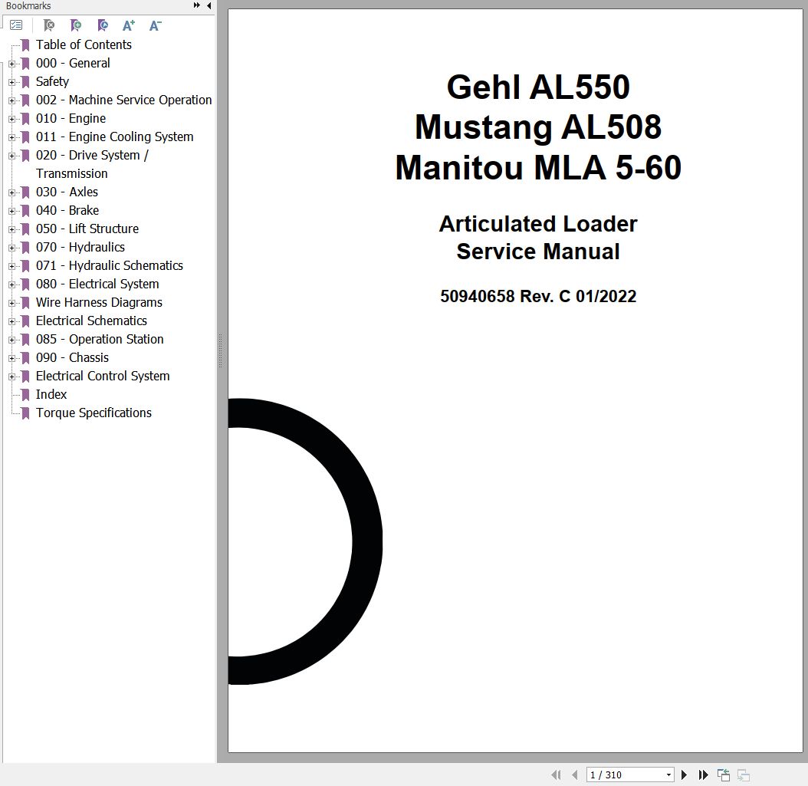Viewport: 808px width, 786px height.
Task: Collapse the Bookmarks panel arrow
Action: click(209, 5)
